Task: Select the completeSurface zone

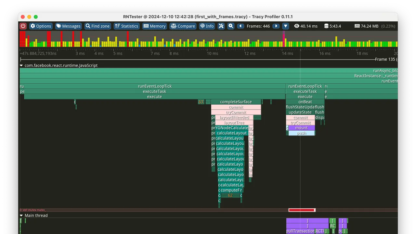Action: coord(236,102)
